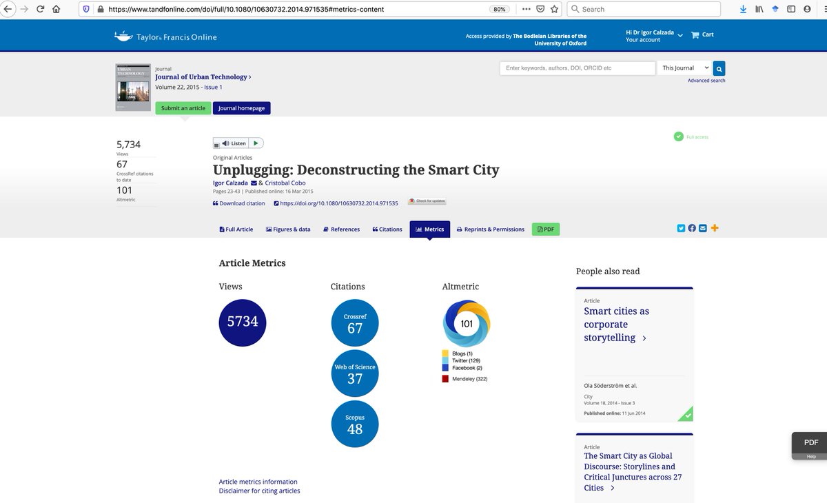
Task: Reload the page with the refresh icon
Action: click(41, 9)
